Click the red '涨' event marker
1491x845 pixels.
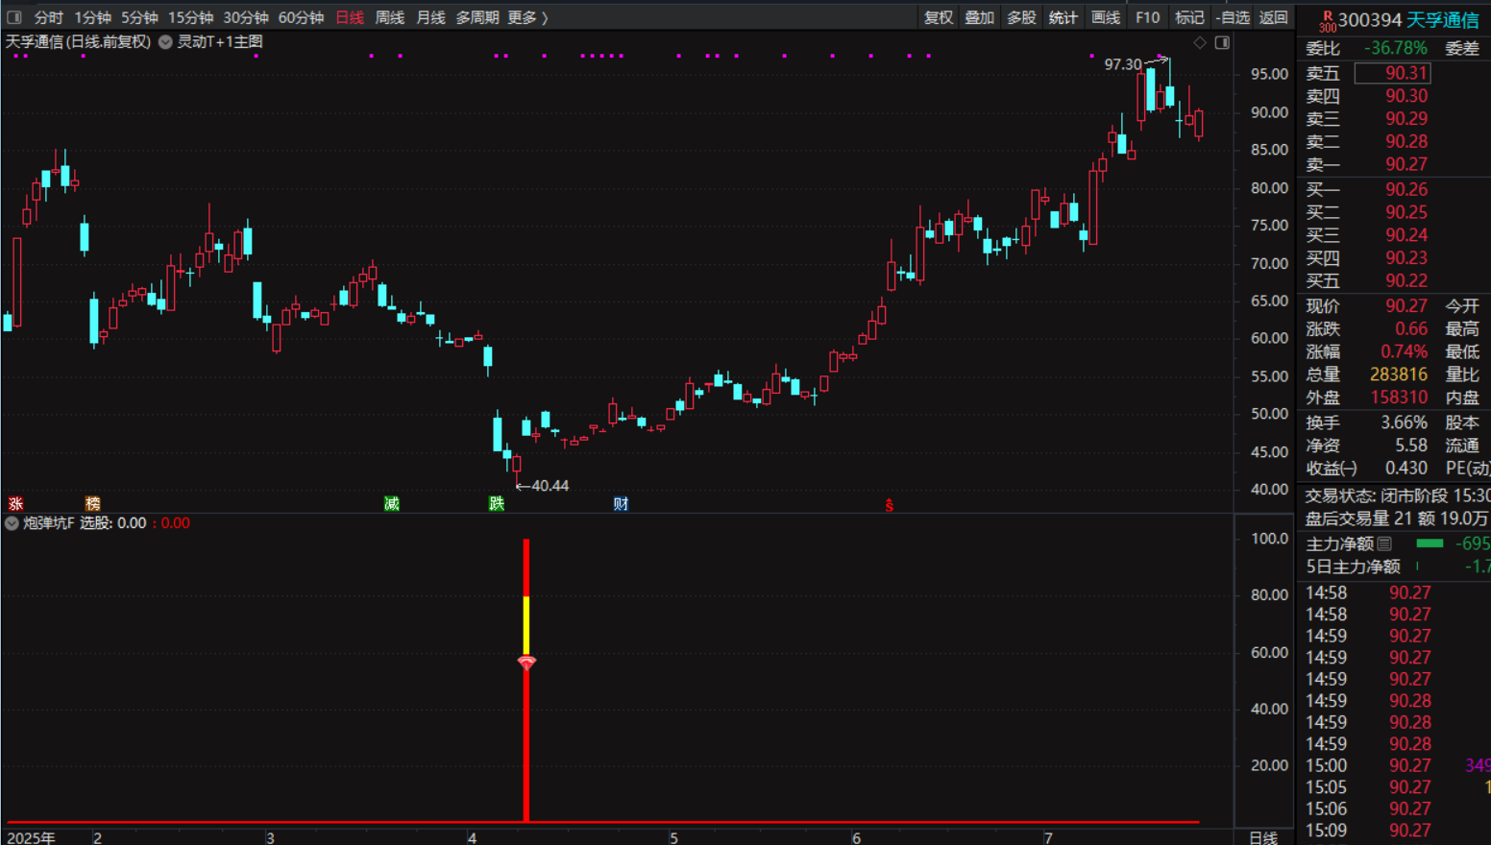point(15,503)
